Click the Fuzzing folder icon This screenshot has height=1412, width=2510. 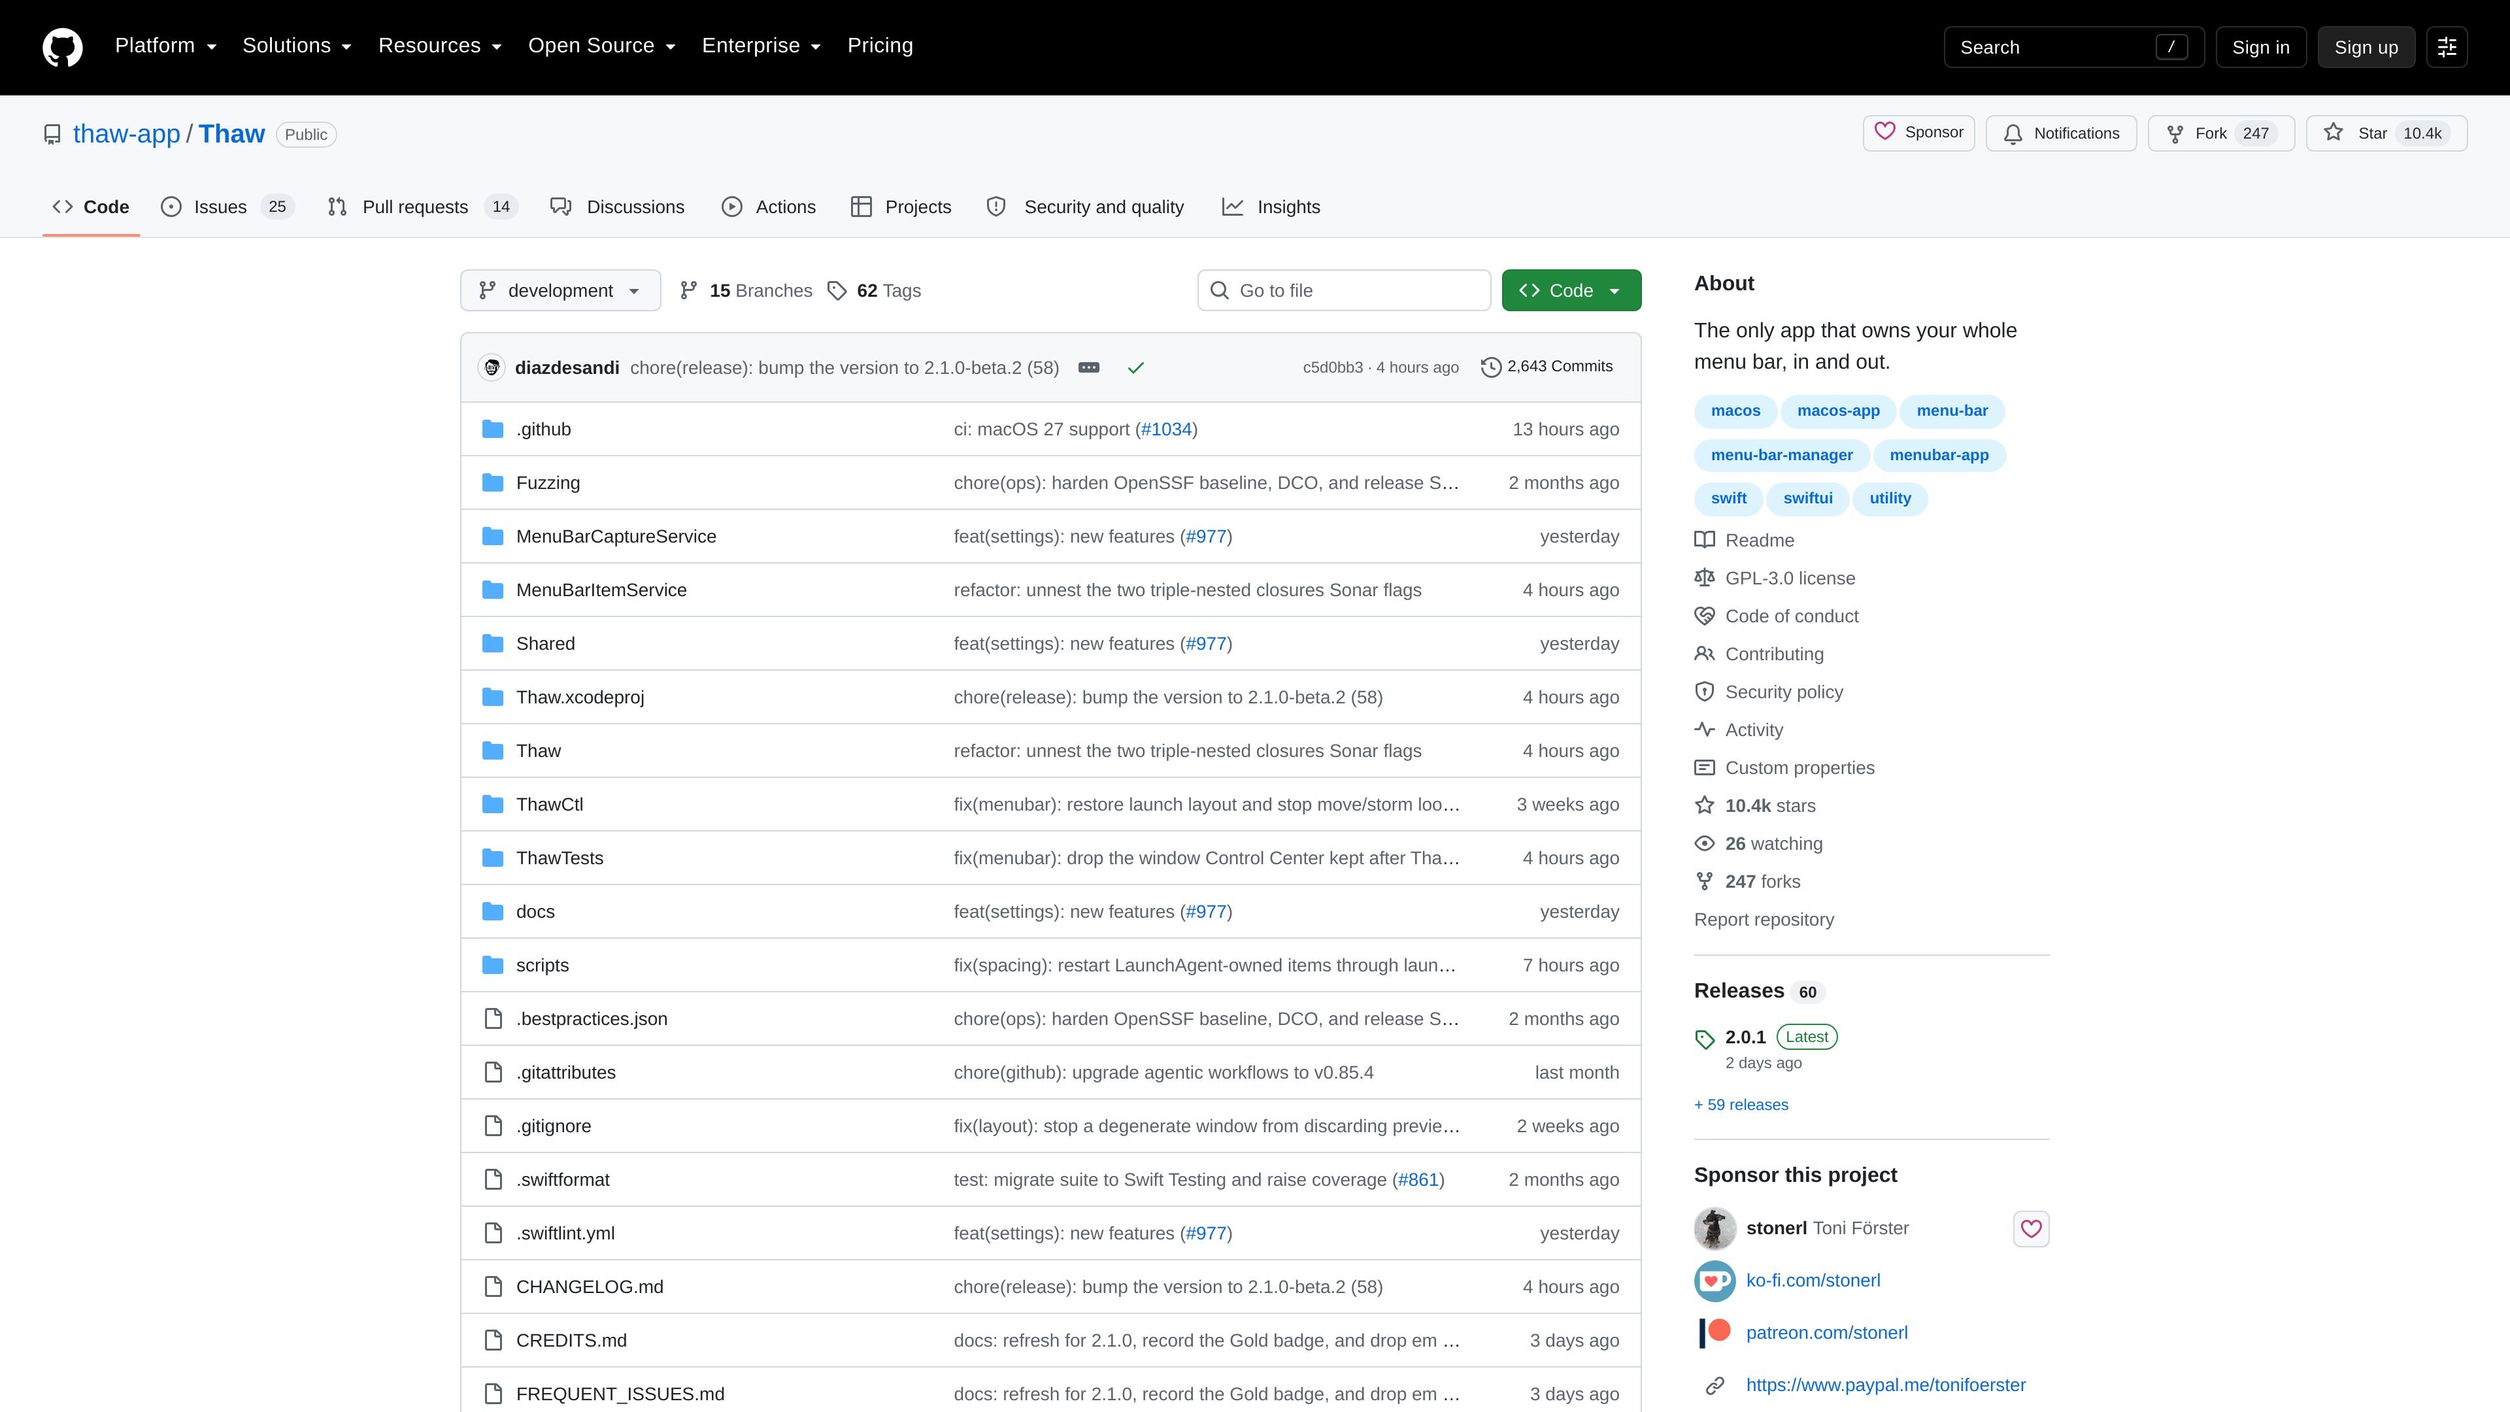coord(493,482)
